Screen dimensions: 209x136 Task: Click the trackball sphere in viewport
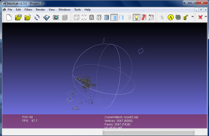point(104,76)
